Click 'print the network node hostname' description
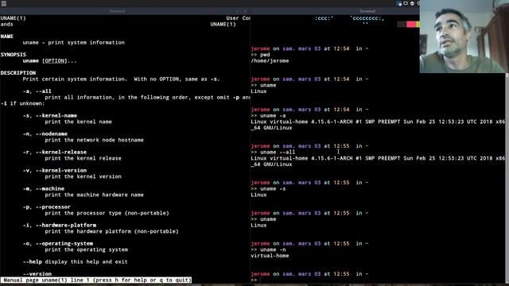 [x=94, y=140]
